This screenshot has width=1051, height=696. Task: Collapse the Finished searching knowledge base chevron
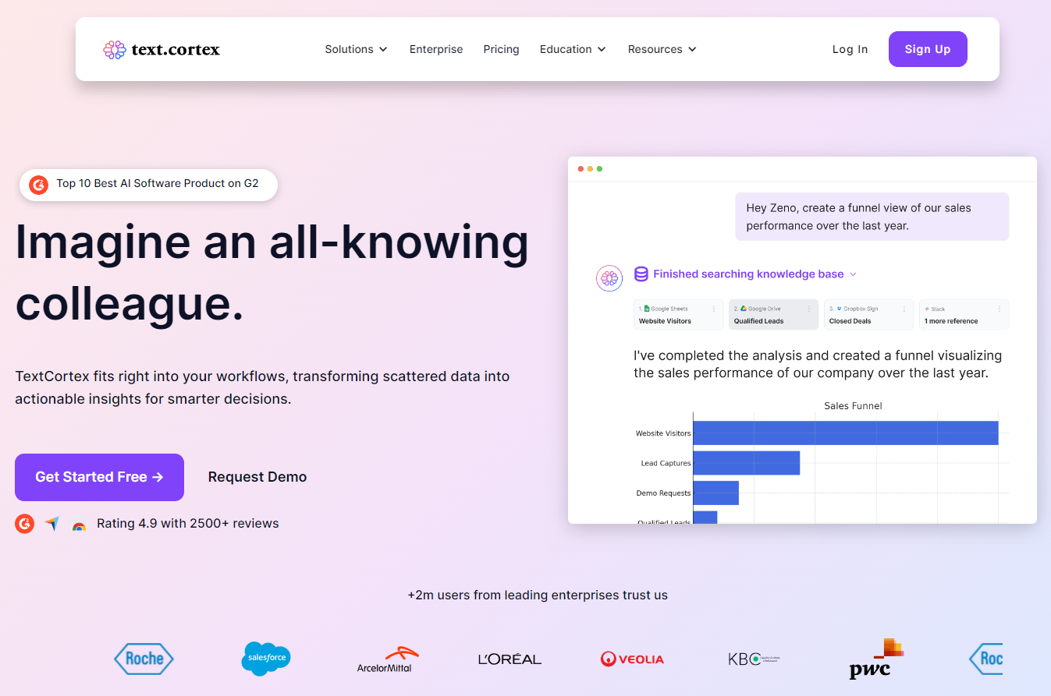(853, 274)
